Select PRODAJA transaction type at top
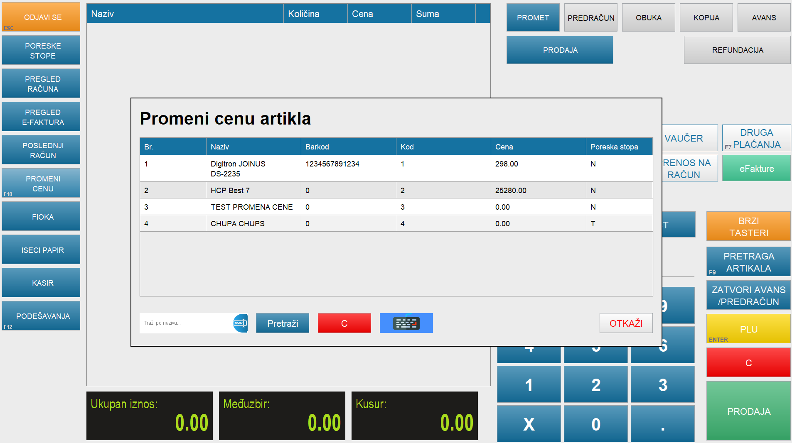792x443 pixels. [x=560, y=50]
